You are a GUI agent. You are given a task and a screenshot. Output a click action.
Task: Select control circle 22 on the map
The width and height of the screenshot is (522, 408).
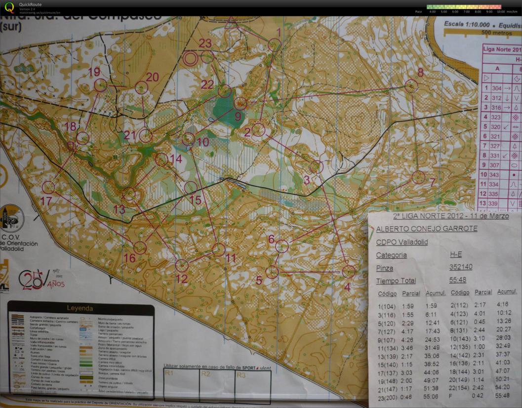(225, 91)
